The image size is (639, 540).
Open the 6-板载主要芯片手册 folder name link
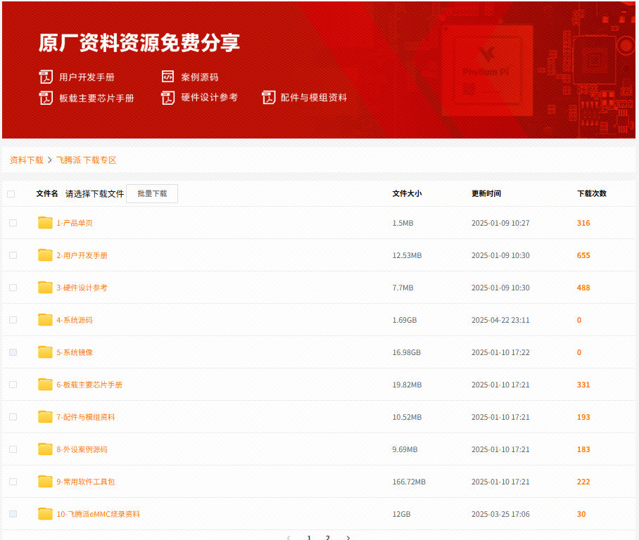89,385
